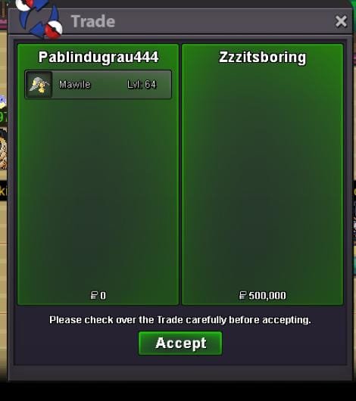
Task: Click the Accept button
Action: pos(180,343)
